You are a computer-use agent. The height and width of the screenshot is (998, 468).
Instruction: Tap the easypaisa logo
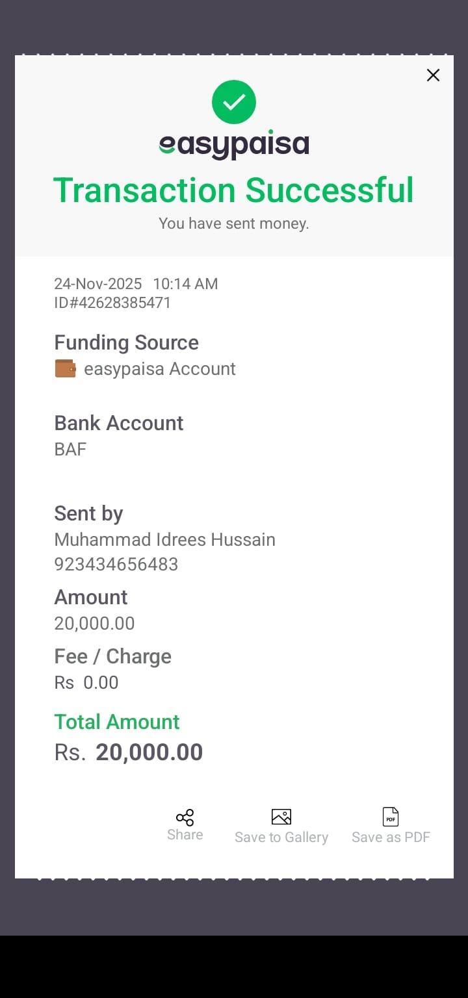(234, 146)
